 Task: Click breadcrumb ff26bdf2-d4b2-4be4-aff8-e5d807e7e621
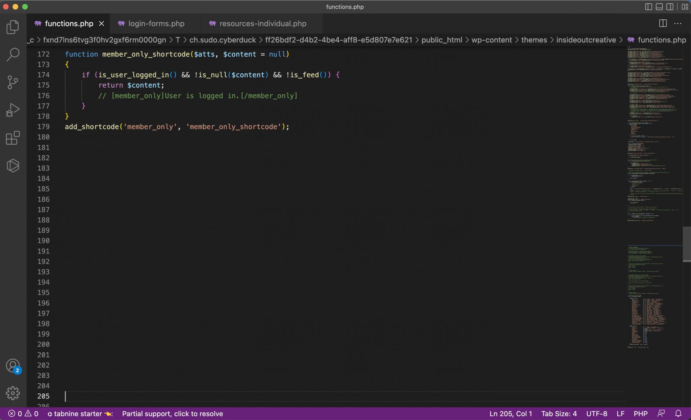338,40
